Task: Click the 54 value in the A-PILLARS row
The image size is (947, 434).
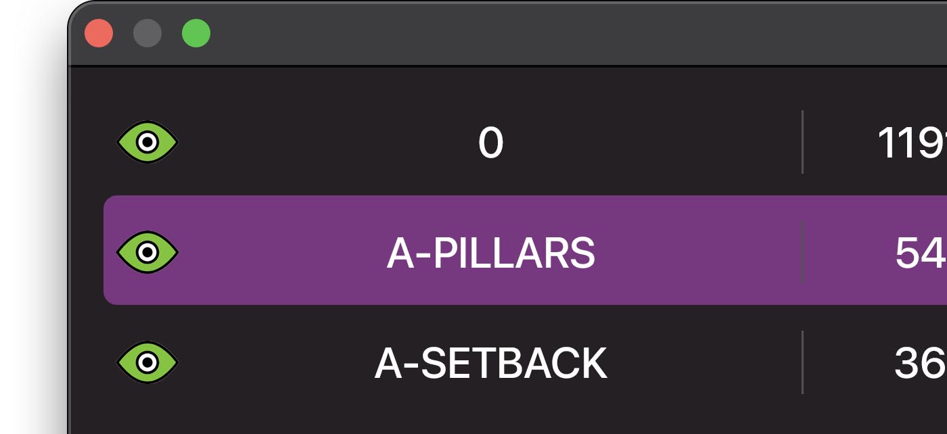Action: (x=920, y=253)
